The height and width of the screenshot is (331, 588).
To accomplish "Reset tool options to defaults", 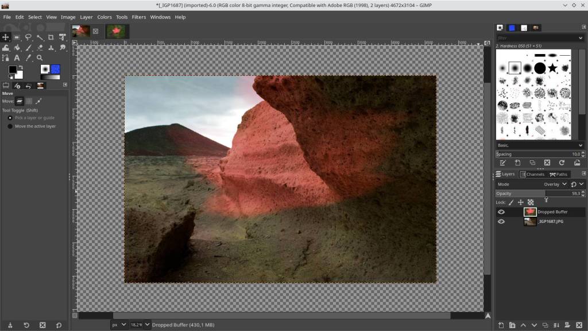I will point(59,325).
